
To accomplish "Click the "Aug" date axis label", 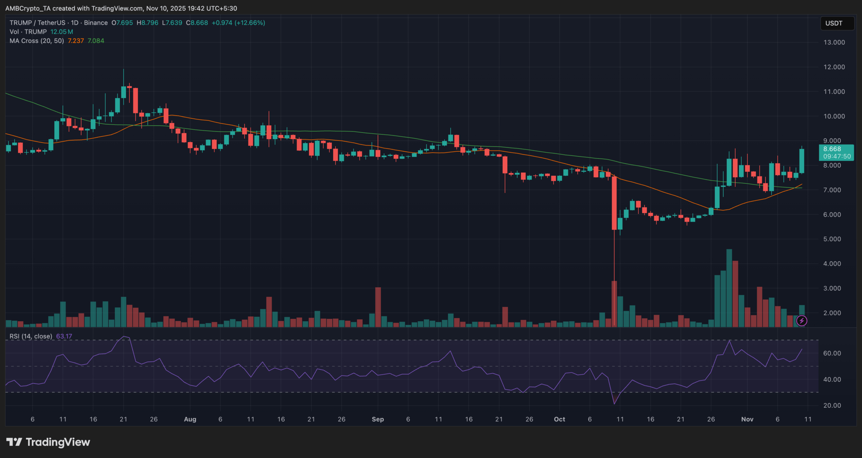I will pyautogui.click(x=190, y=419).
